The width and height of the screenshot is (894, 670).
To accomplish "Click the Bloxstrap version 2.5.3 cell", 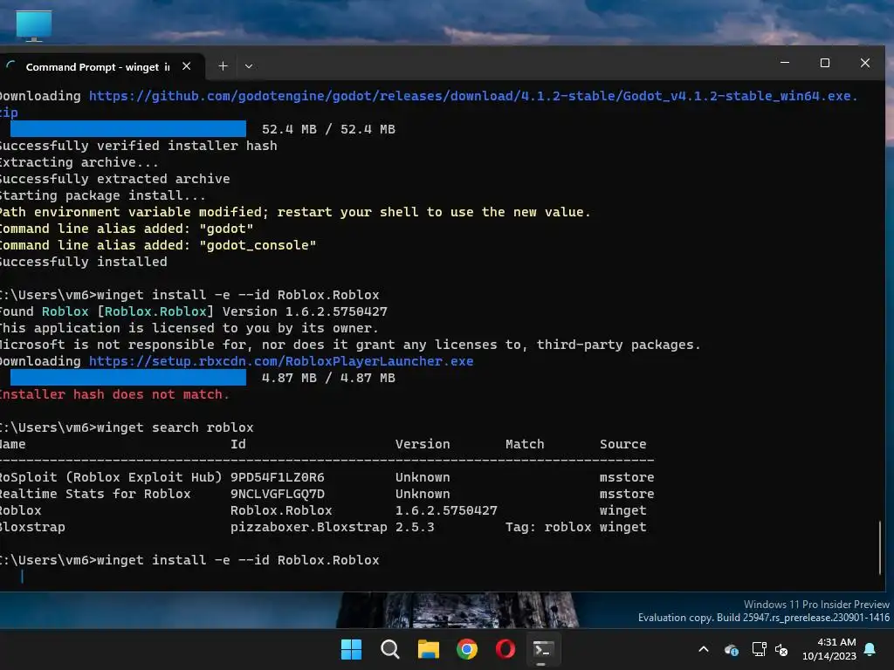I will click(x=415, y=527).
